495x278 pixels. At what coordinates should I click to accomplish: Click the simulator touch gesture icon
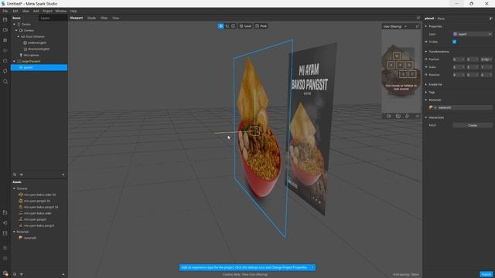[408, 116]
